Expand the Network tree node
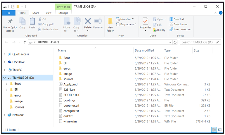Screen dimensions: 225x135 pyautogui.click(x=5, y=115)
